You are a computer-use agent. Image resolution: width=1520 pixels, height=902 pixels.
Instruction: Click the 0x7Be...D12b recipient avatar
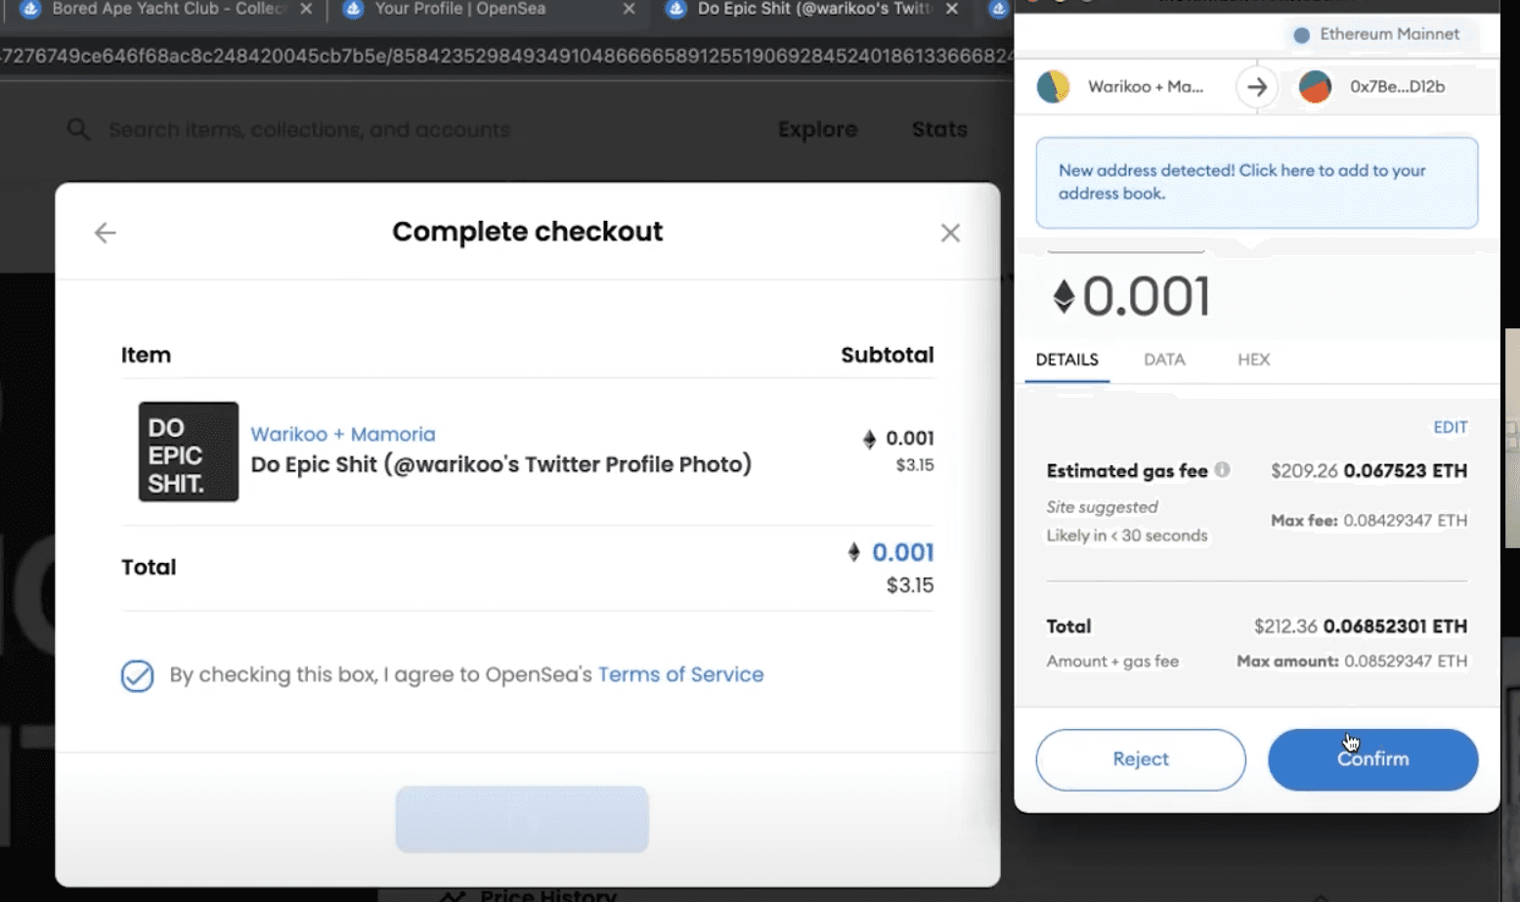(1315, 87)
